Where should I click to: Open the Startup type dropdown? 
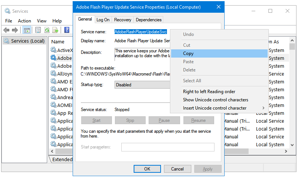(x=142, y=85)
